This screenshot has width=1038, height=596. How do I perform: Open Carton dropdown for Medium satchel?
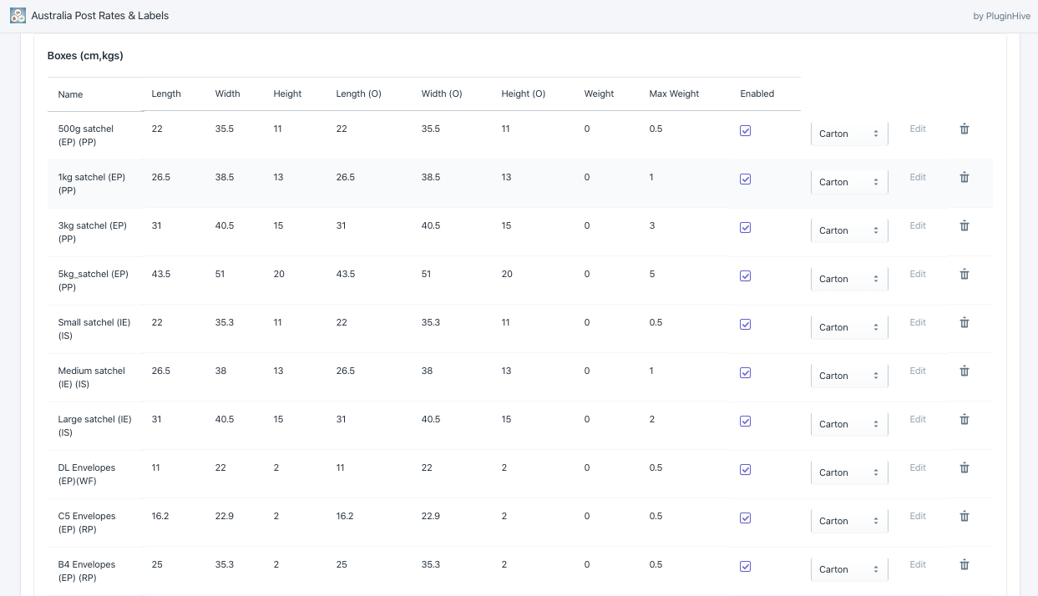point(849,376)
